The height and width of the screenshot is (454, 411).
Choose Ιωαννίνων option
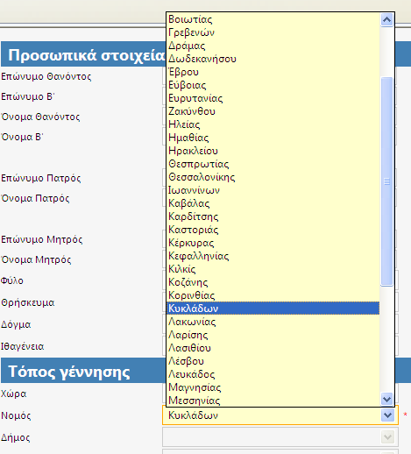tap(273, 190)
